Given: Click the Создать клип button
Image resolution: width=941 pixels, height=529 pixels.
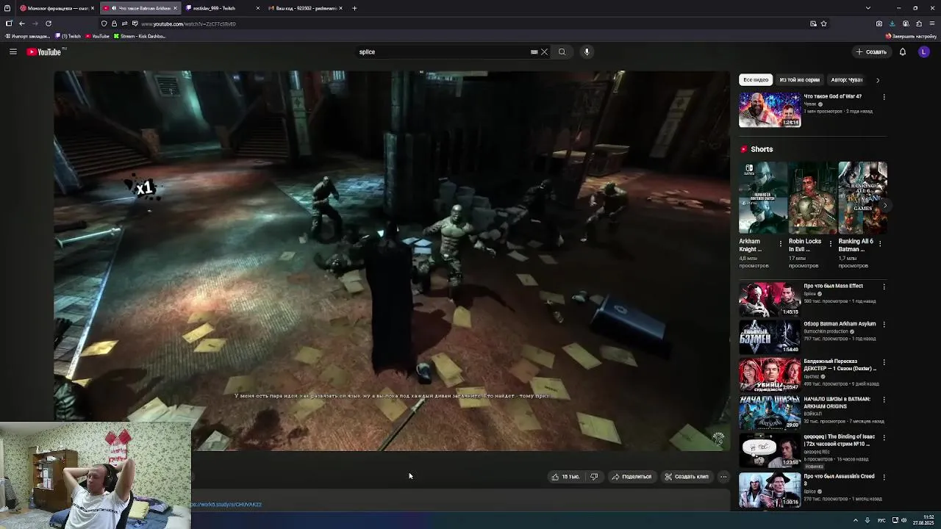Looking at the screenshot, I should point(687,477).
